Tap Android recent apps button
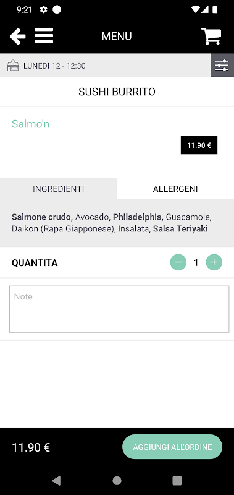This screenshot has width=234, height=495. pyautogui.click(x=177, y=481)
